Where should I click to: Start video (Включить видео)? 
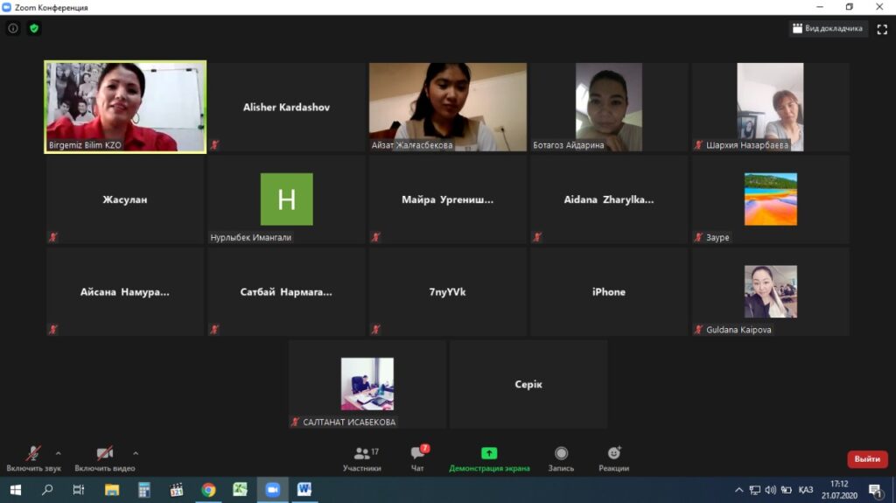point(105,458)
